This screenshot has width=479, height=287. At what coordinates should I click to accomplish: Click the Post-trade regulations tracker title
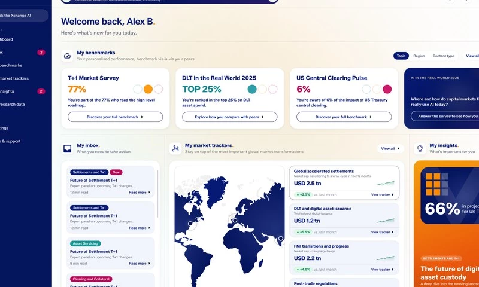coord(316,283)
